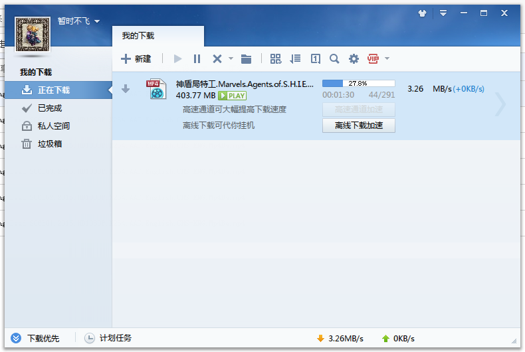Image resolution: width=525 pixels, height=352 pixels.
Task: Click the MP4 file type icon
Action: tap(156, 89)
